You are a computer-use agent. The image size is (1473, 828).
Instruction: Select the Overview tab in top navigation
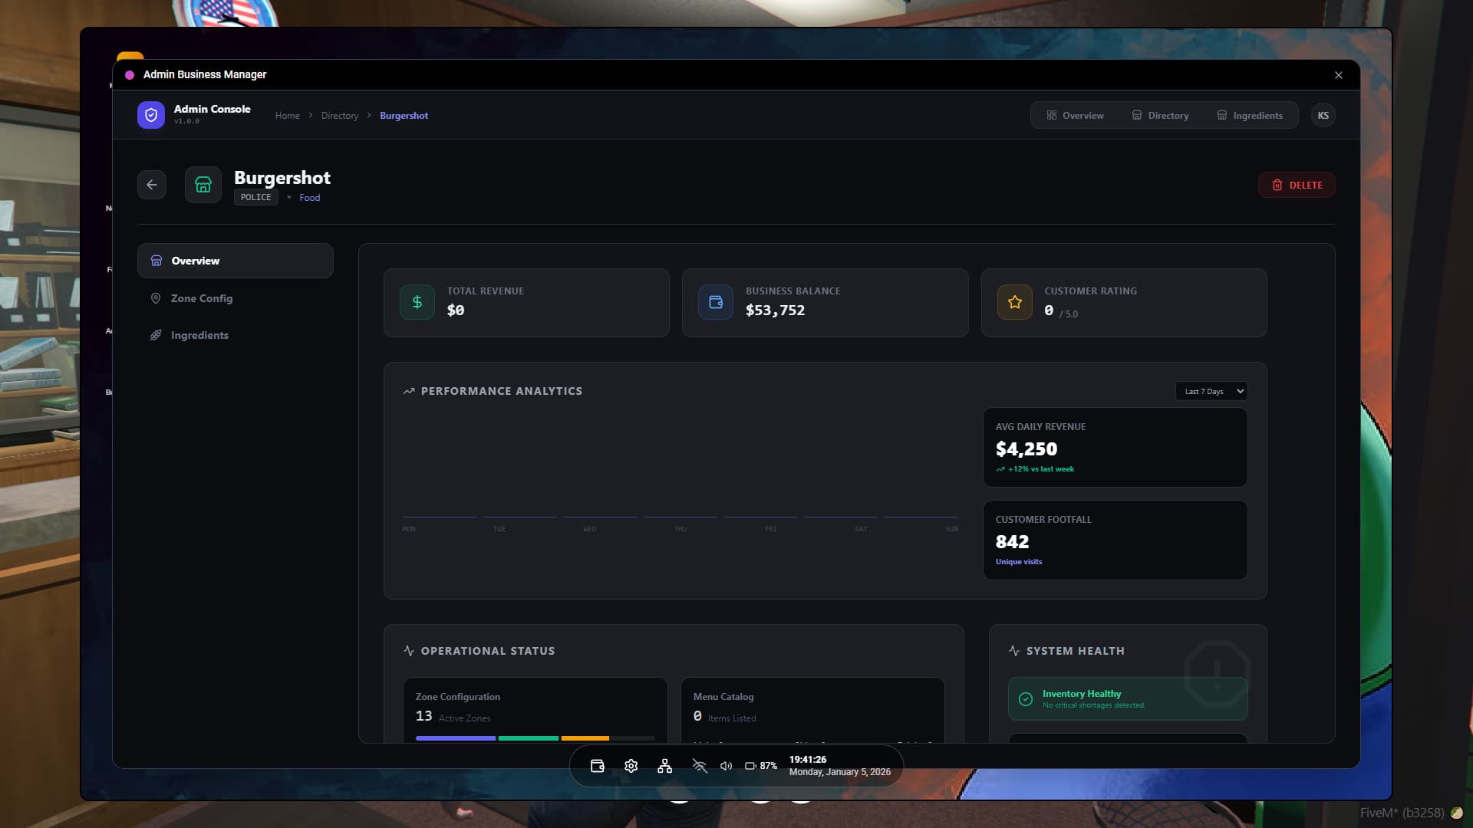pyautogui.click(x=1075, y=115)
